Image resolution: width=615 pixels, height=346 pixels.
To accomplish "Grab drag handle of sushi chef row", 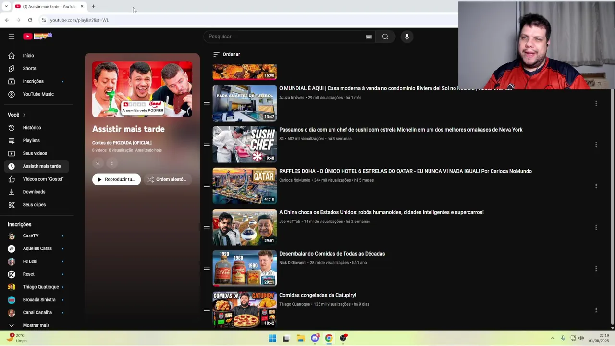I will pos(207,145).
